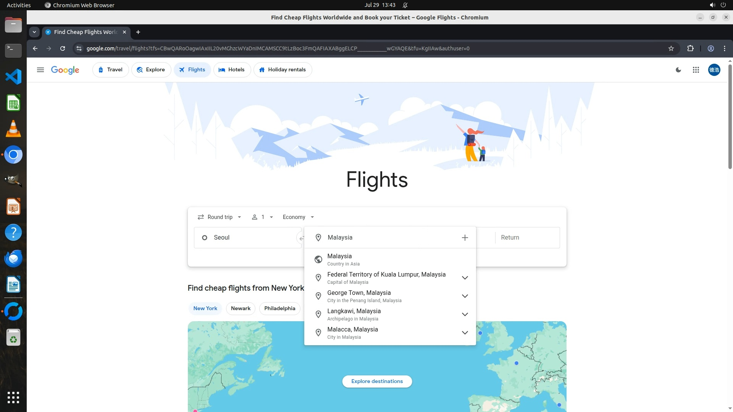Open the Round trip dropdown
This screenshot has height=412, width=733.
coord(220,217)
